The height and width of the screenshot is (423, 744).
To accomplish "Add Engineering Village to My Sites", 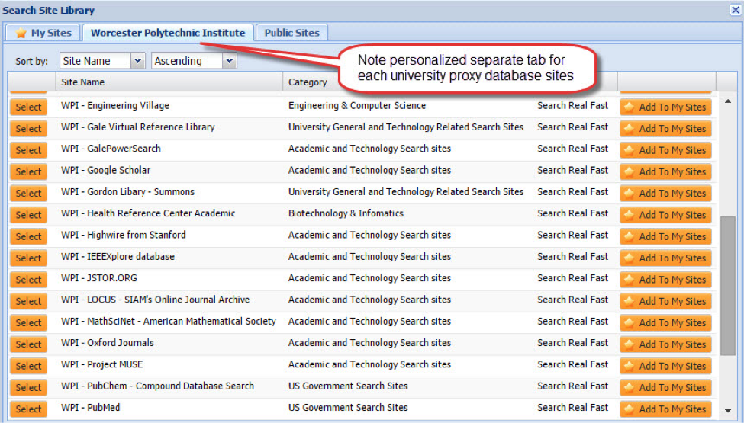I will 665,107.
